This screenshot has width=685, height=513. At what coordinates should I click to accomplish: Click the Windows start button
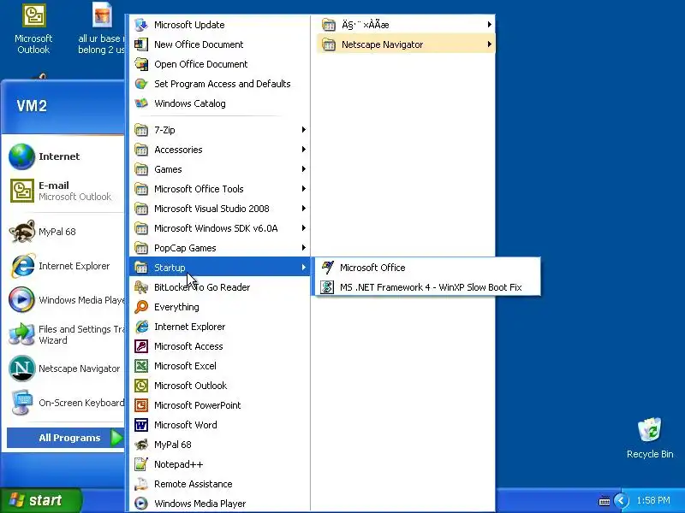pos(41,500)
